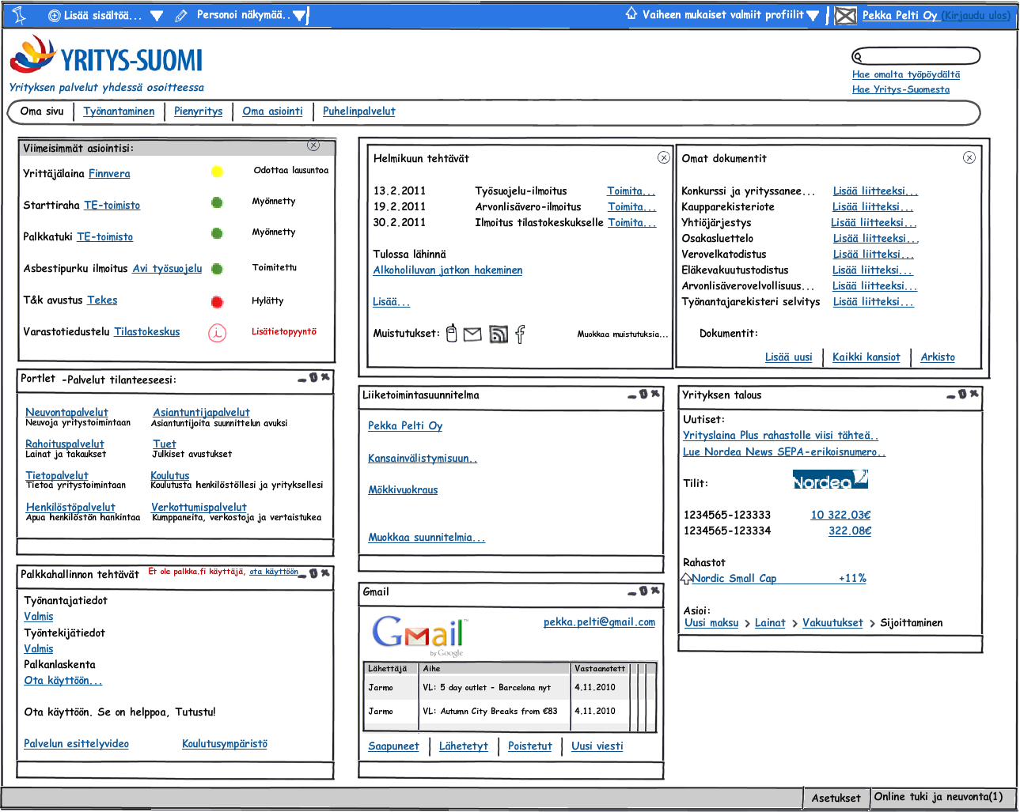Viewport: 1020px width, 812px height.
Task: Collapse the Liiketoimintasuunnitelma panel
Action: coord(632,396)
